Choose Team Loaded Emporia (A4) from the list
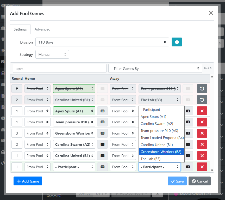225x200 pixels. click(x=161, y=138)
